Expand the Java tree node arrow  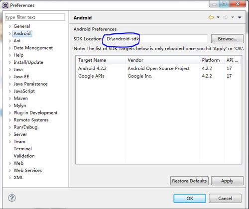(x=10, y=70)
